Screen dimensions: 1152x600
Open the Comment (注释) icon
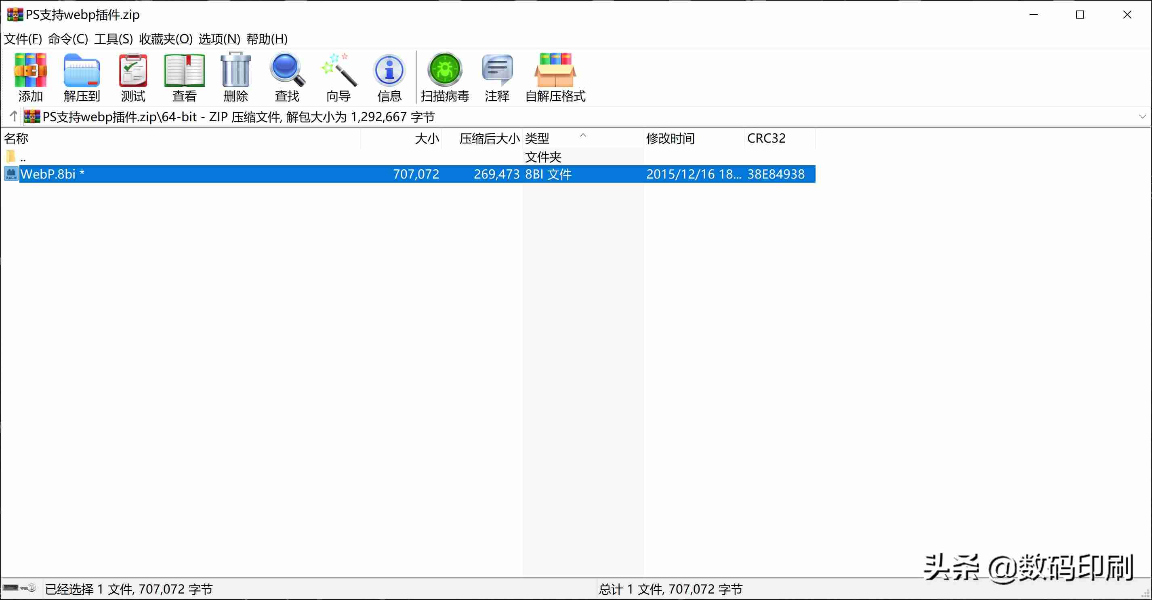pos(497,77)
